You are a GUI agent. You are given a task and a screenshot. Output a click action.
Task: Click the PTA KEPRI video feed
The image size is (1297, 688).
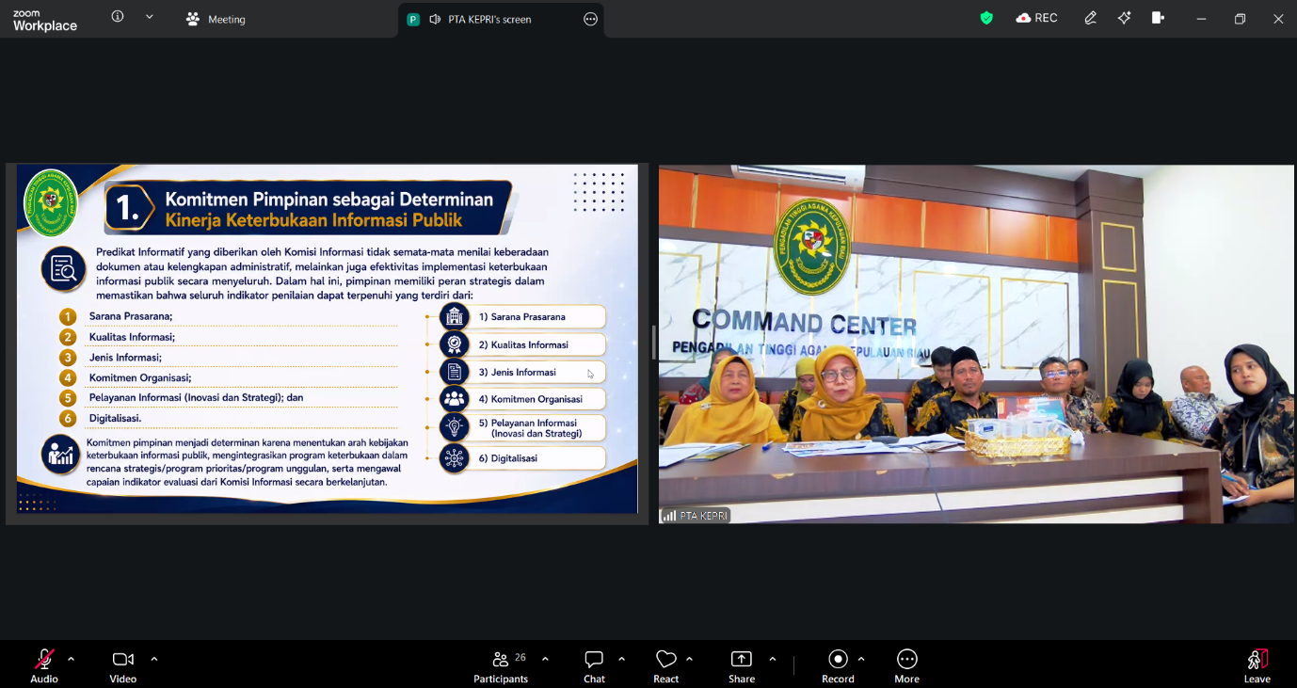[x=976, y=344]
